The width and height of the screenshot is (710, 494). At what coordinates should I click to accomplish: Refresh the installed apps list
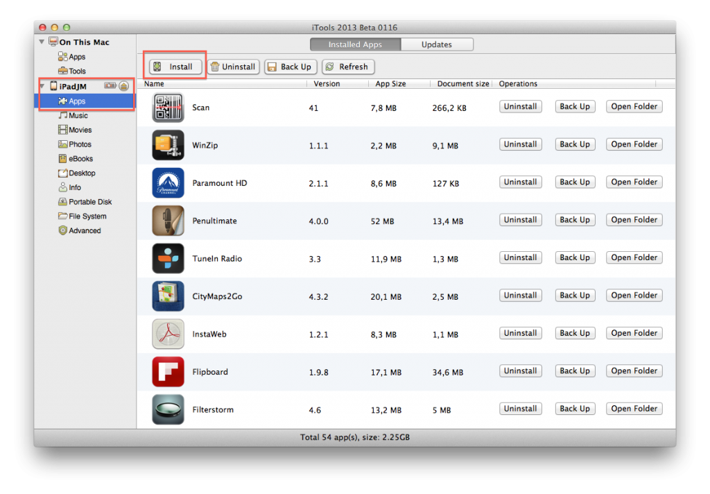348,67
